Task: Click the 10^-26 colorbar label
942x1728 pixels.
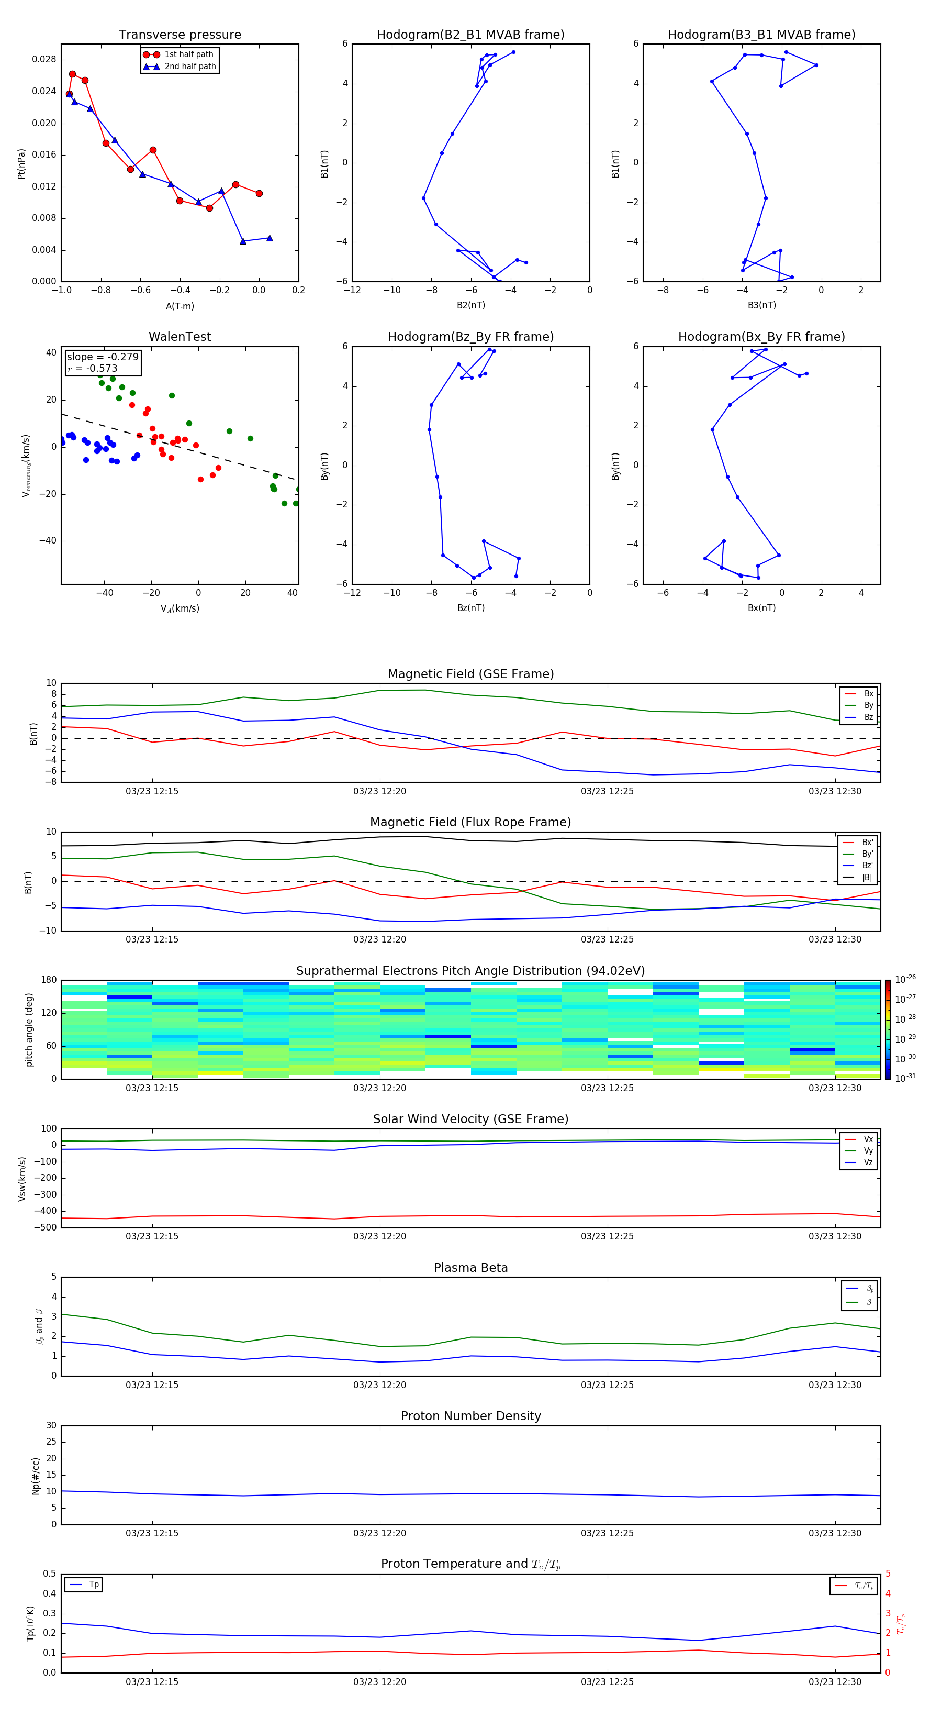Action: pos(905,979)
